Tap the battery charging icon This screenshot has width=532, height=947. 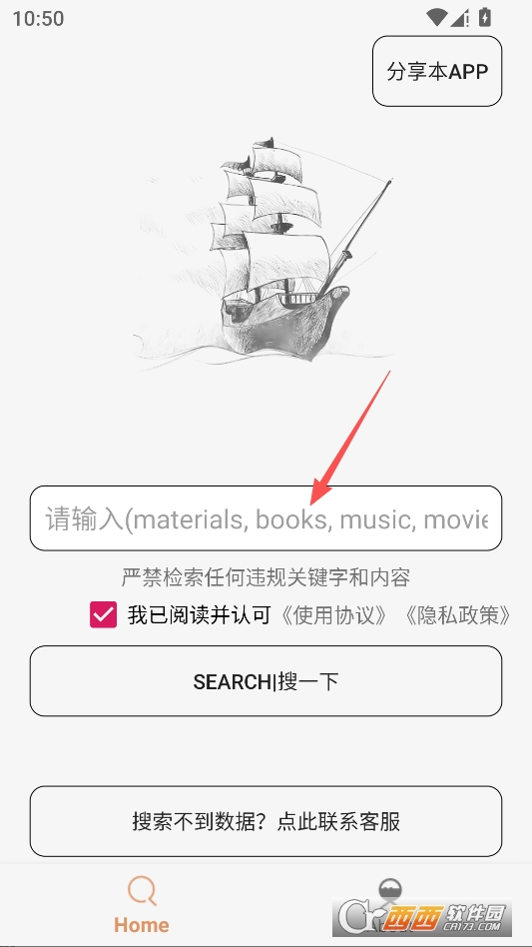point(484,18)
